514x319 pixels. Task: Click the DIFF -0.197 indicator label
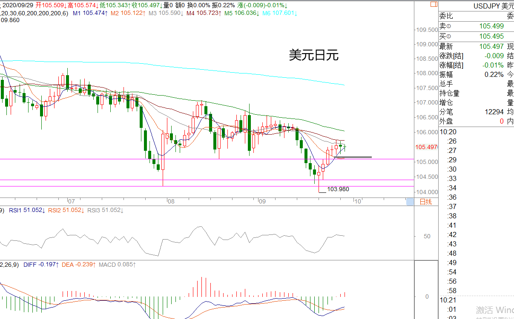point(42,264)
